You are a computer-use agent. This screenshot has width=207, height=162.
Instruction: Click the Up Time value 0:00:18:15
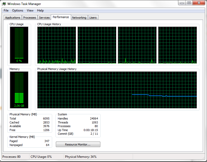pos(91,130)
